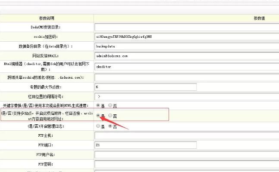Viewport: 279px width, 172px height.
Task: Select 是 for 关键字替换
Action: point(98,105)
